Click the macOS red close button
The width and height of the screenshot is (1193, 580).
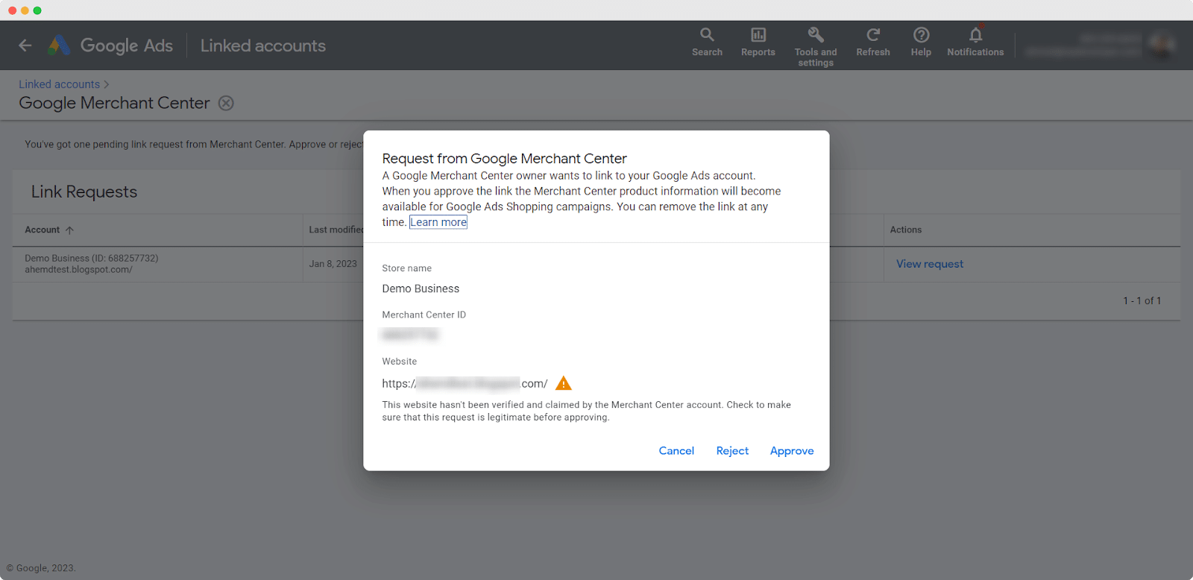(12, 10)
